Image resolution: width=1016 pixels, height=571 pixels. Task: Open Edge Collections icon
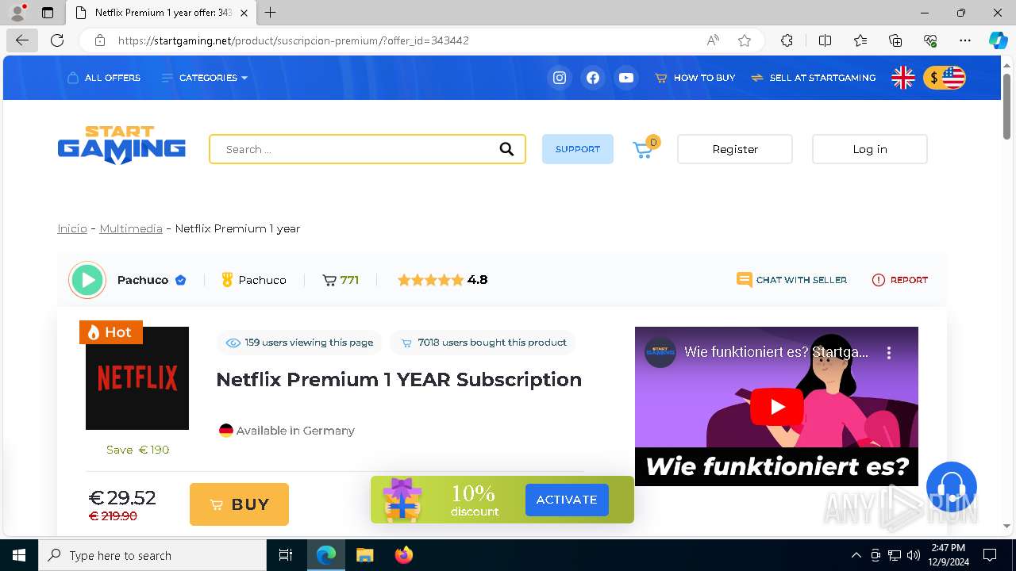(895, 40)
